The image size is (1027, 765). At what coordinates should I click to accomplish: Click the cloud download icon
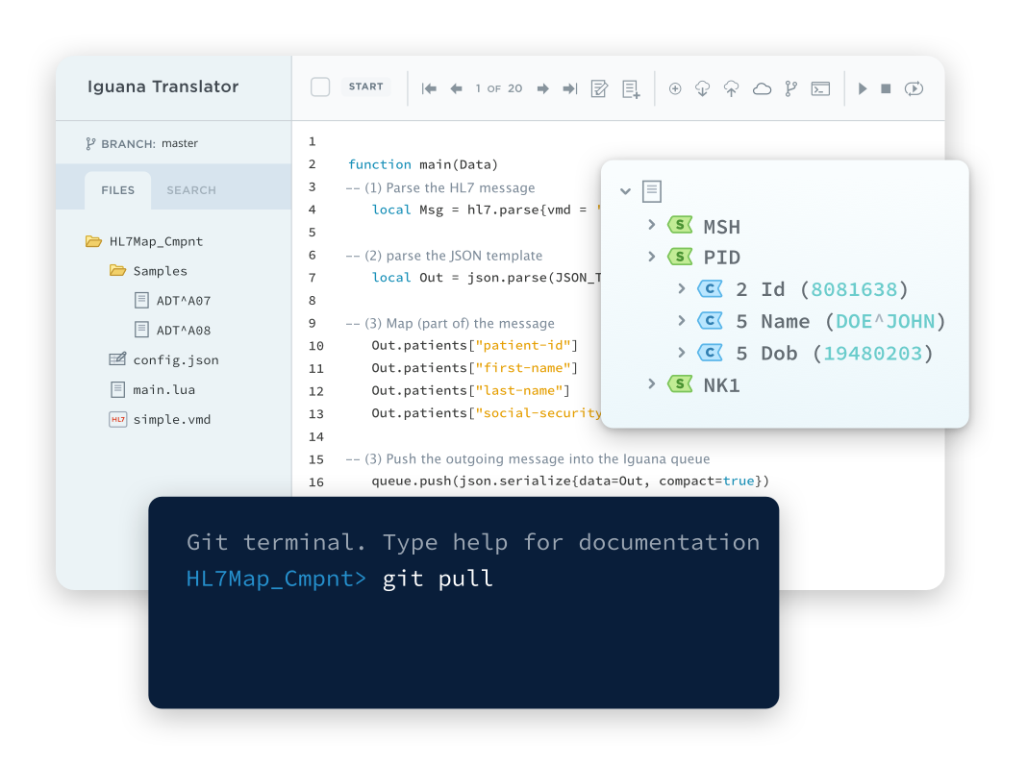[x=703, y=88]
